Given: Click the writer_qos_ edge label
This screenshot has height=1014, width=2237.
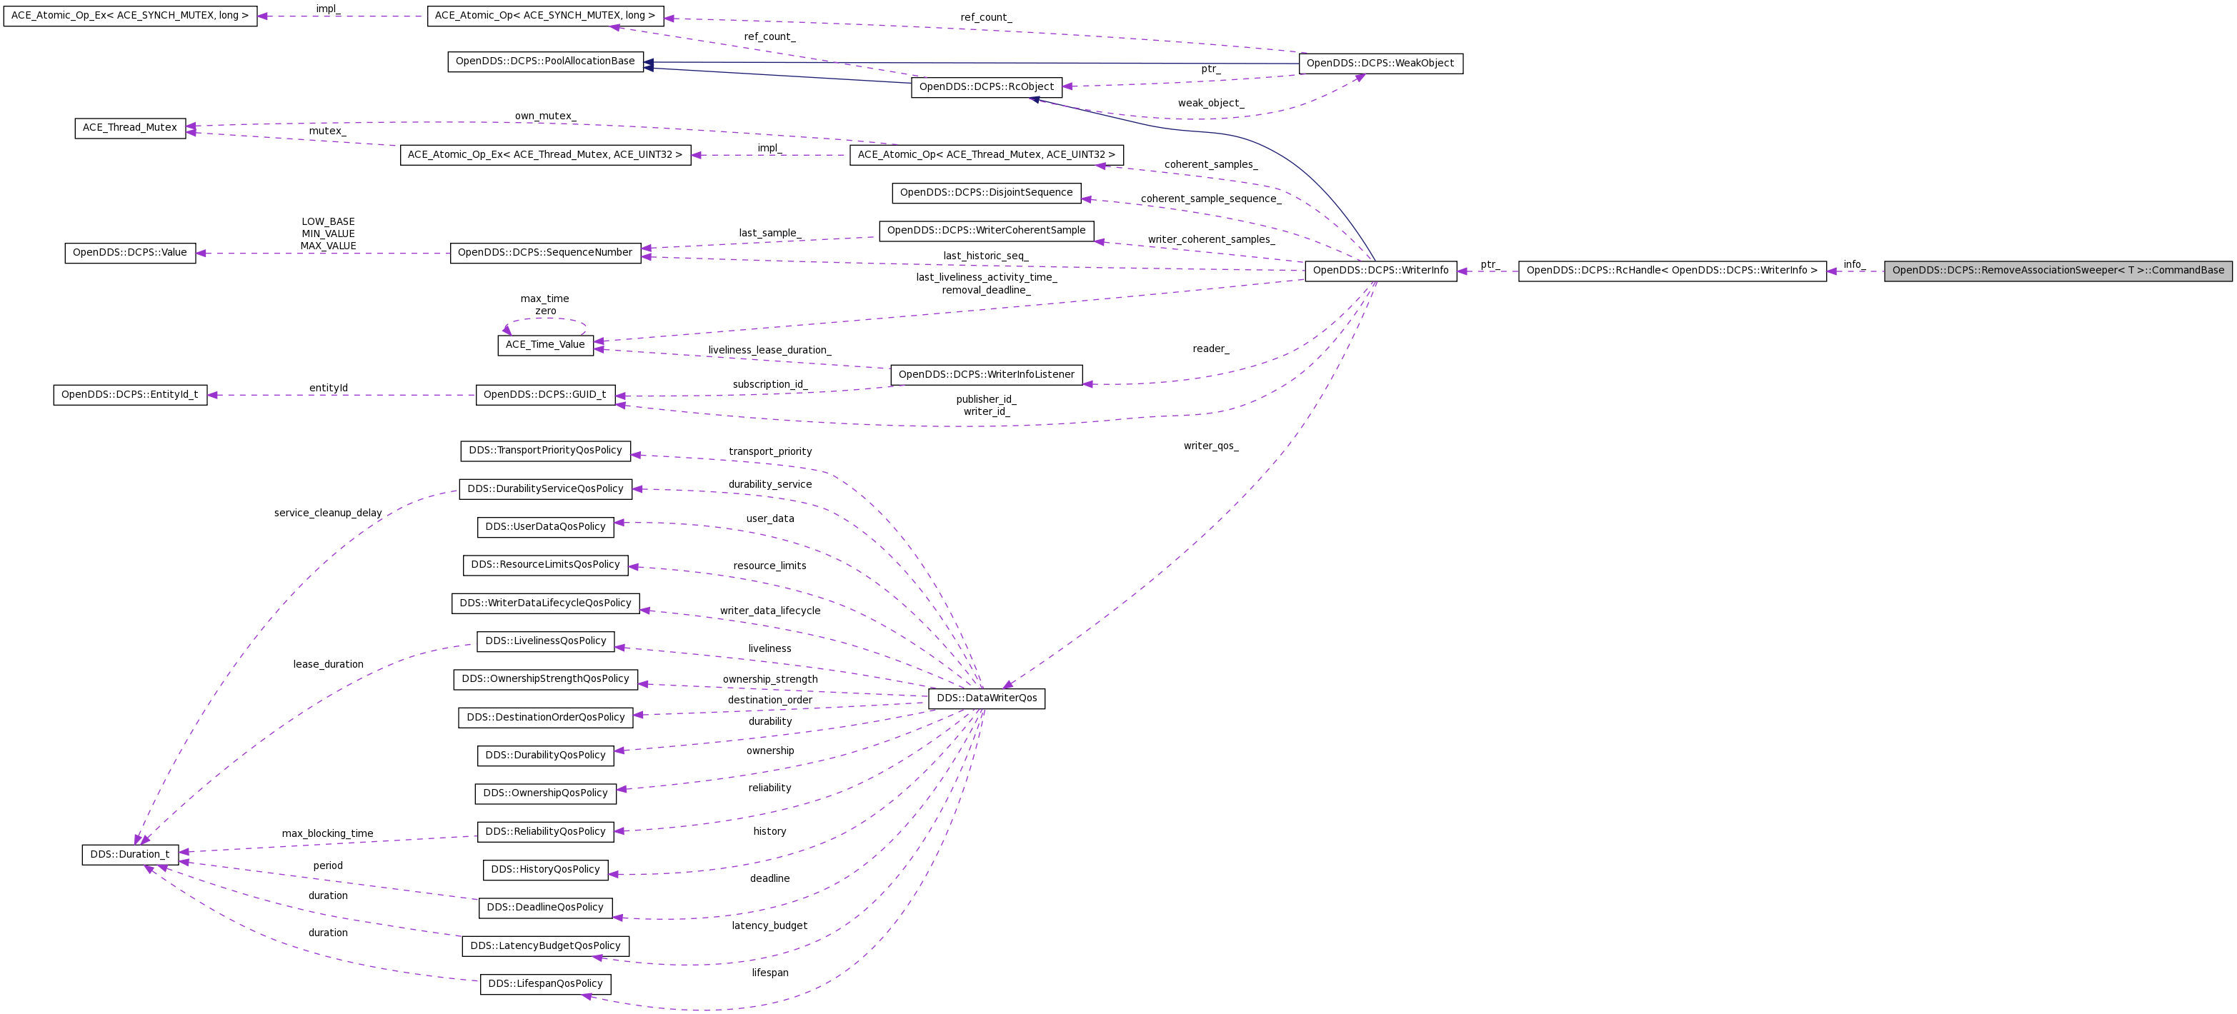Looking at the screenshot, I should (x=1210, y=446).
